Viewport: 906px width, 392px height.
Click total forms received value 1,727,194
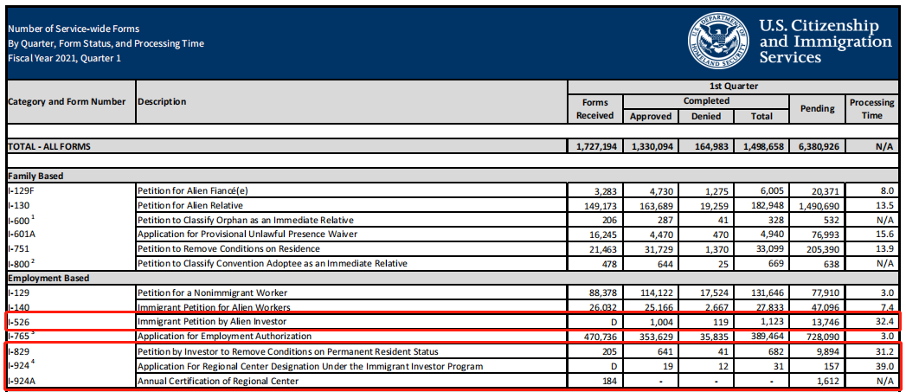point(596,147)
